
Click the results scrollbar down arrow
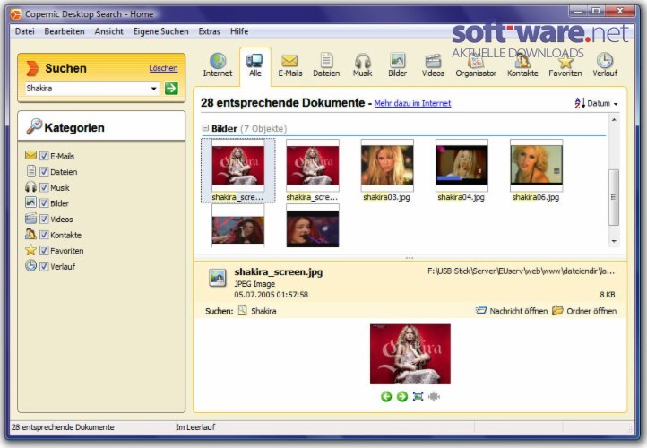click(614, 241)
